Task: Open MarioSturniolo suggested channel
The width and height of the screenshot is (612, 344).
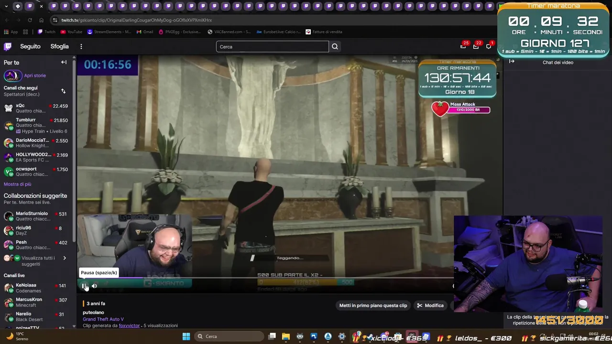Action: (36, 216)
